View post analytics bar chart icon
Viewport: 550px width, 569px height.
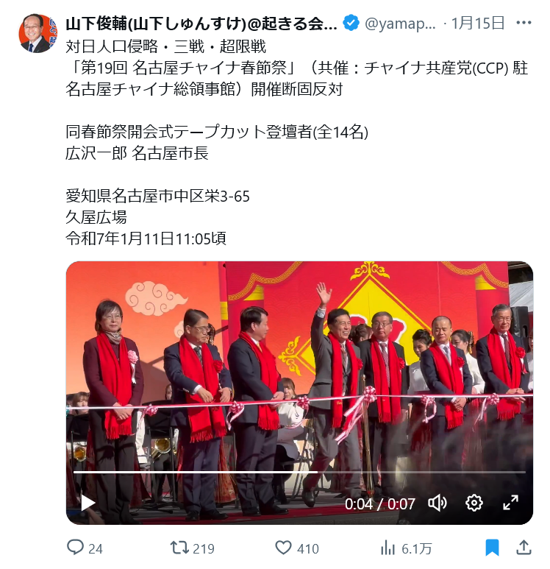tap(387, 548)
